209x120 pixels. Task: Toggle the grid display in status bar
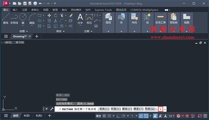point(104,116)
